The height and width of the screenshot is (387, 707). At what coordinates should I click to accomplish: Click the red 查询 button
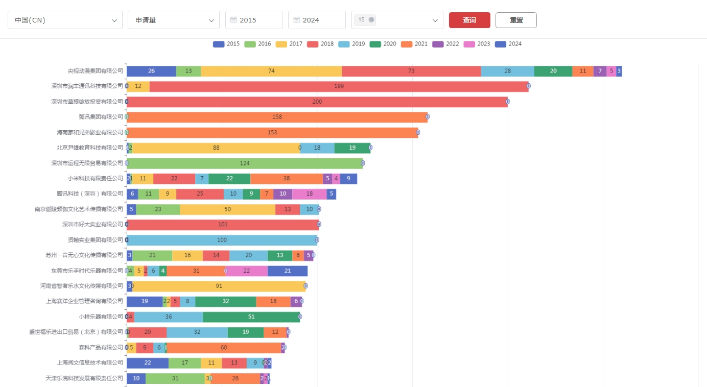coord(469,20)
